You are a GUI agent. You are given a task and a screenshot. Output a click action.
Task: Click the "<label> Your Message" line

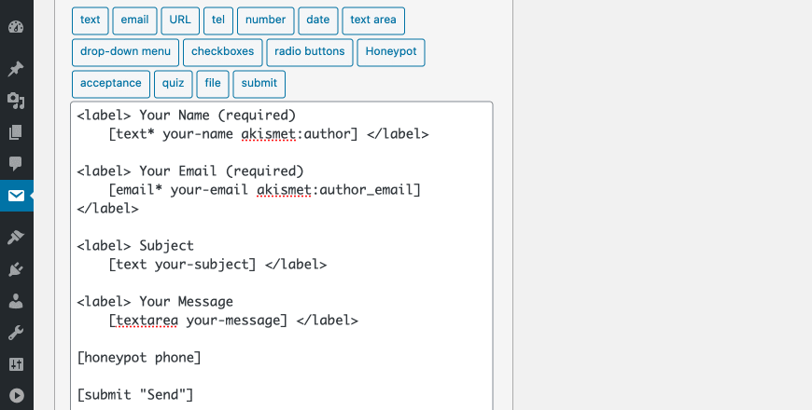(x=155, y=301)
